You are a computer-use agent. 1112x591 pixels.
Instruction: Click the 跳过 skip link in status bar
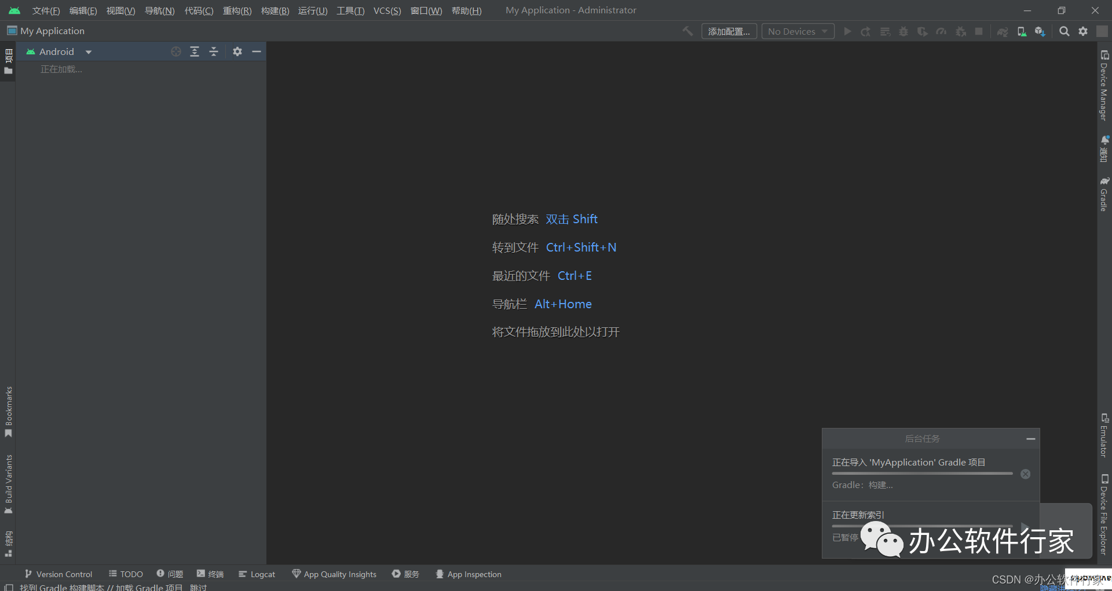click(x=198, y=587)
